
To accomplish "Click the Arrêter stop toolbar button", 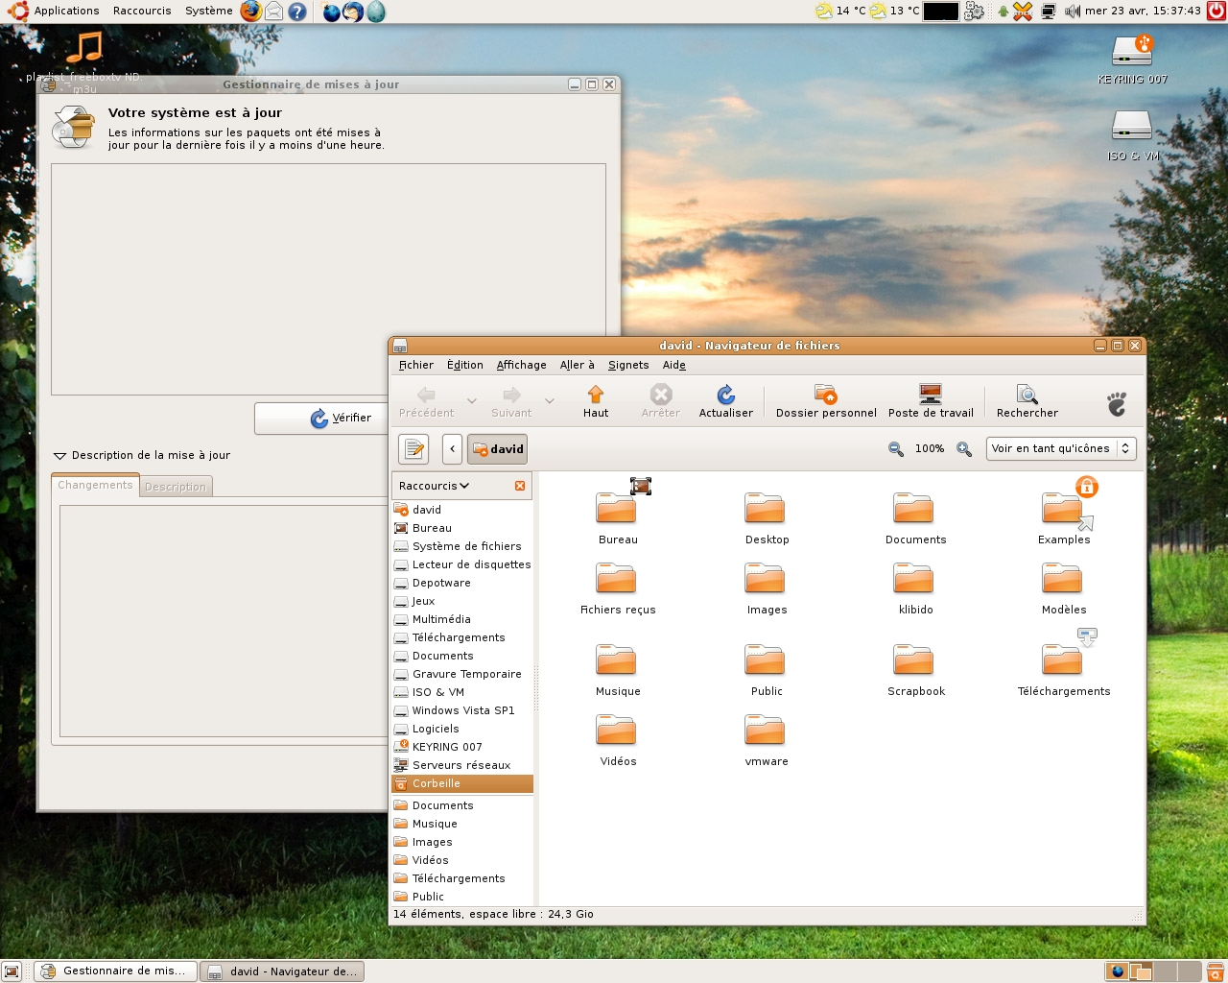I will 661,401.
